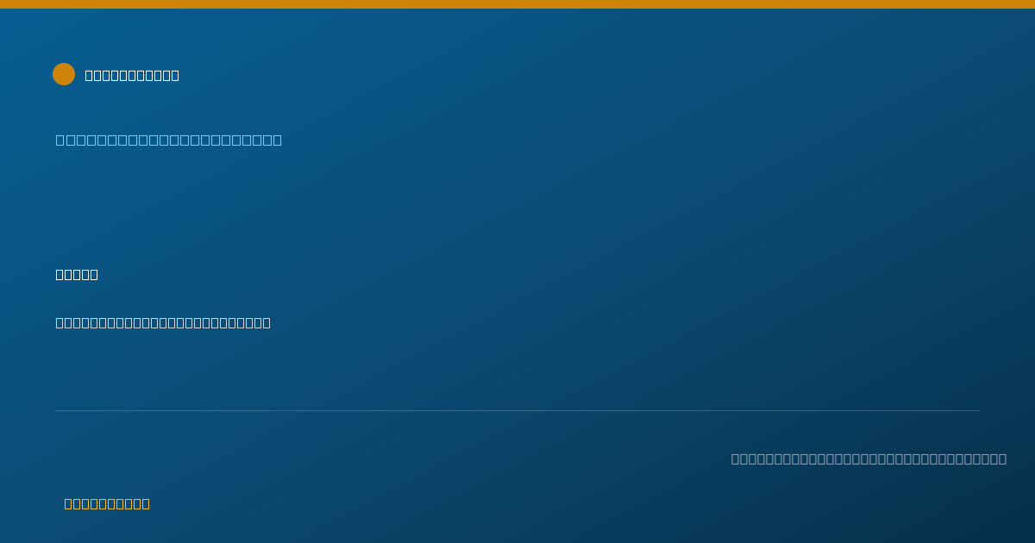This screenshot has width=1035, height=543.
Task: Open the yellow link text in the footer
Action: tap(107, 503)
